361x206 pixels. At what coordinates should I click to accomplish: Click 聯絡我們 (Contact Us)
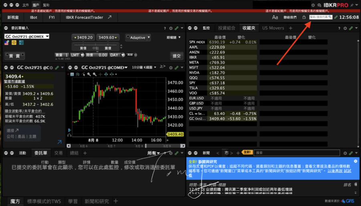(x=290, y=17)
